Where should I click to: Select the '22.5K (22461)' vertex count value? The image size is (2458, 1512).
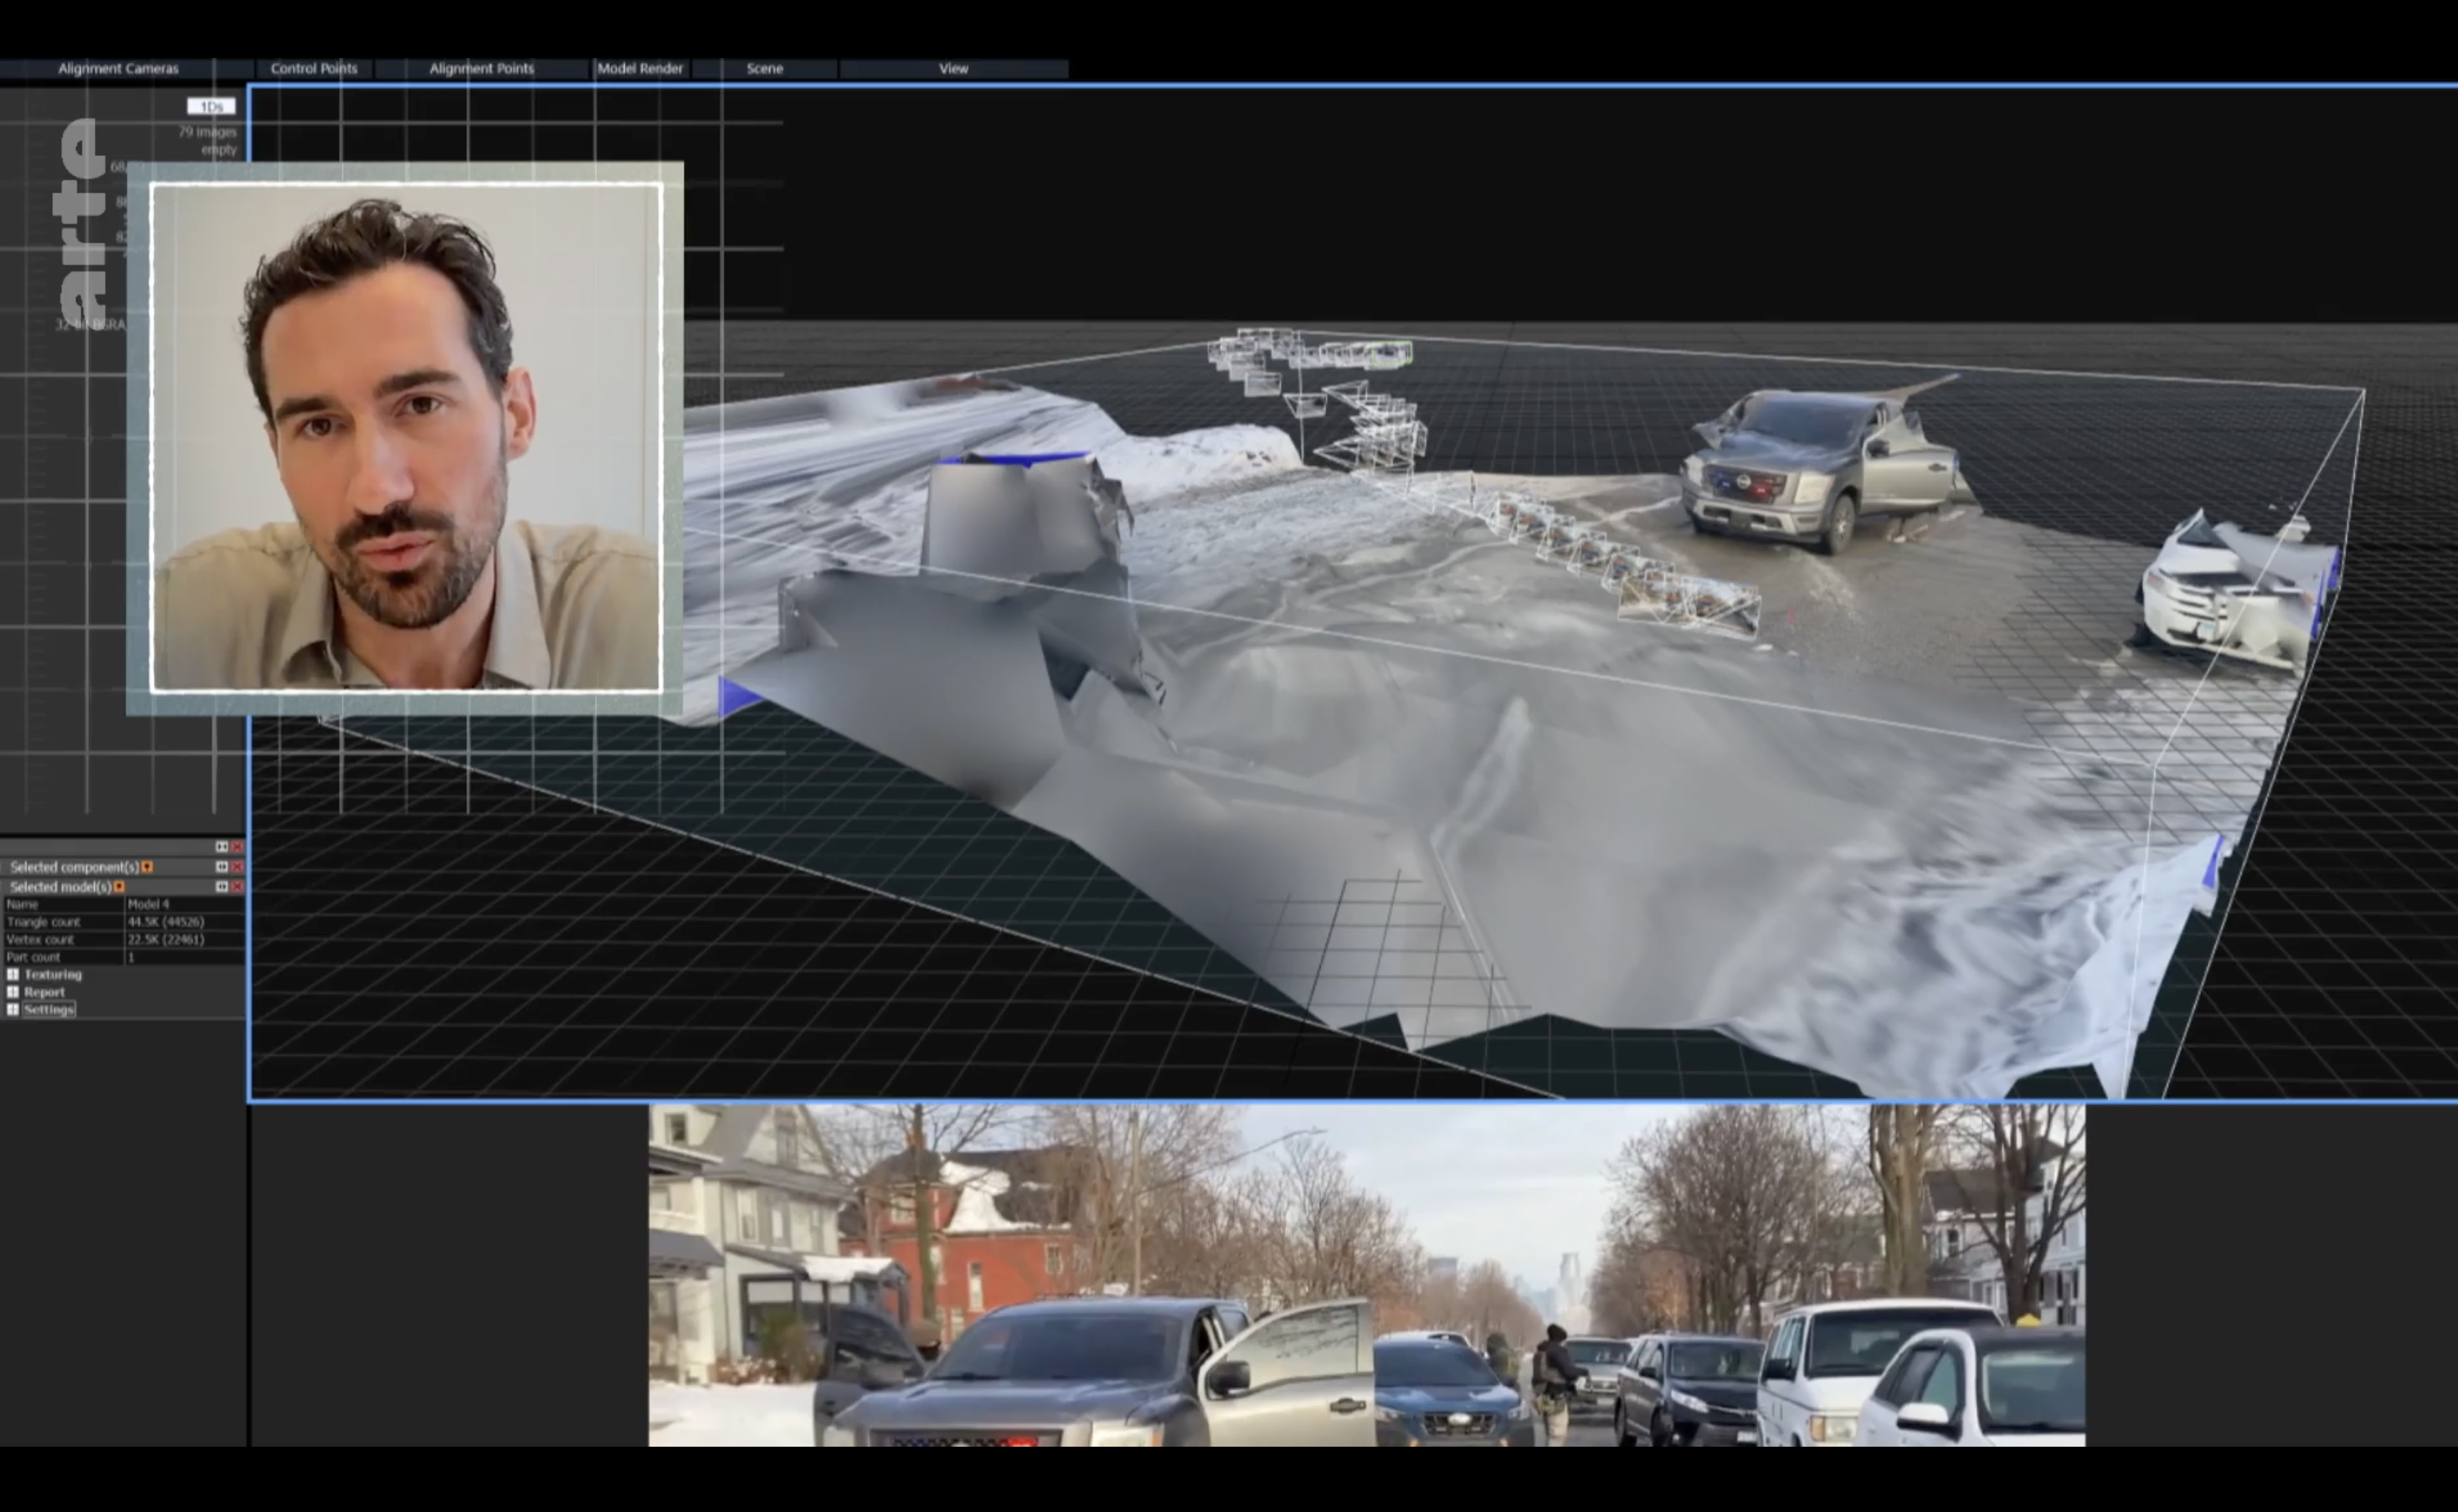coord(166,940)
